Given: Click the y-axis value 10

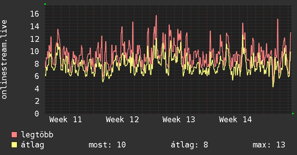Looking at the screenshot, I should [35, 51].
